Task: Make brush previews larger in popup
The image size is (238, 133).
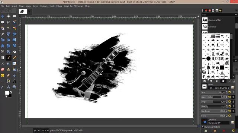Action: [x=211, y=81]
